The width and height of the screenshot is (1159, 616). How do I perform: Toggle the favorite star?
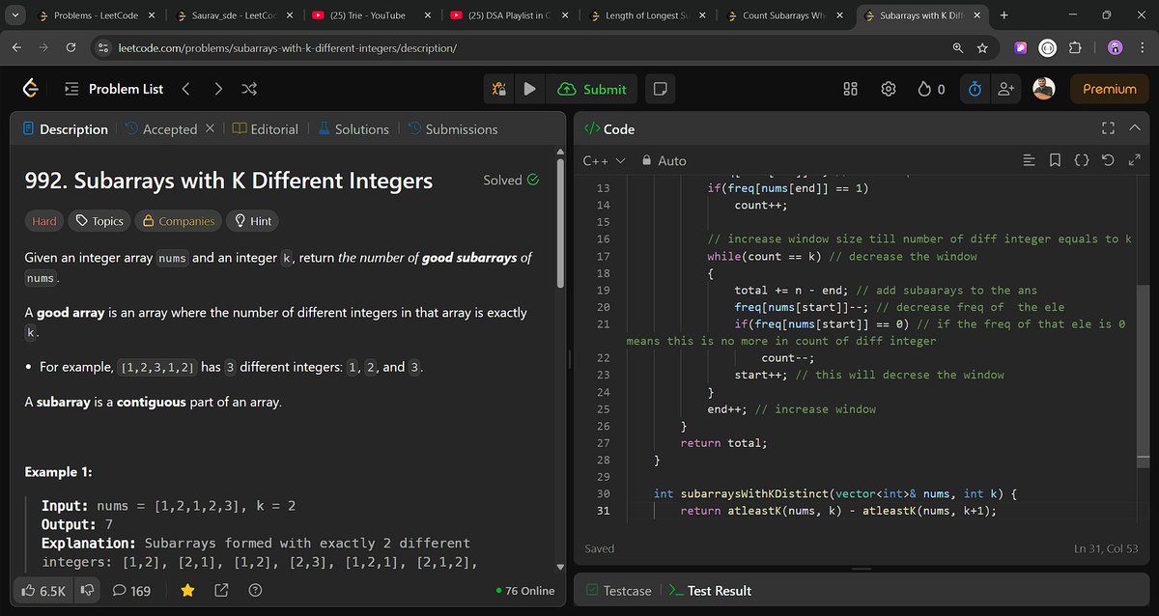click(x=187, y=590)
